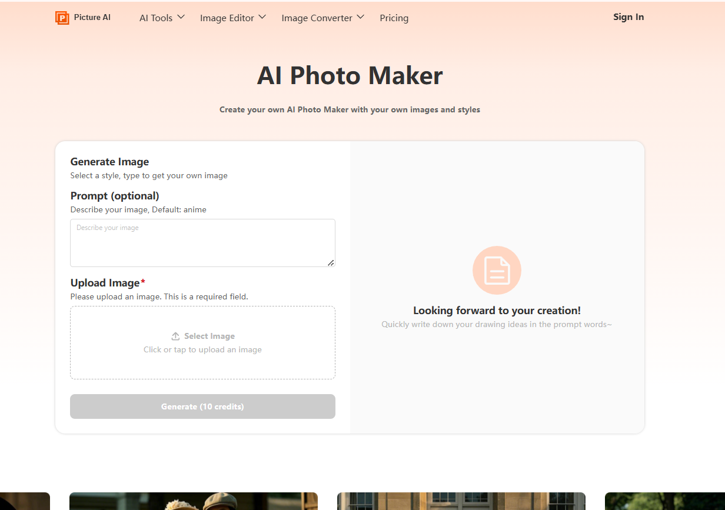Click the 'Quickly write down your drawing ideas' hint text
This screenshot has height=510, width=725.
(497, 324)
